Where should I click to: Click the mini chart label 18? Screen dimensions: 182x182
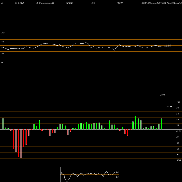point(117,177)
